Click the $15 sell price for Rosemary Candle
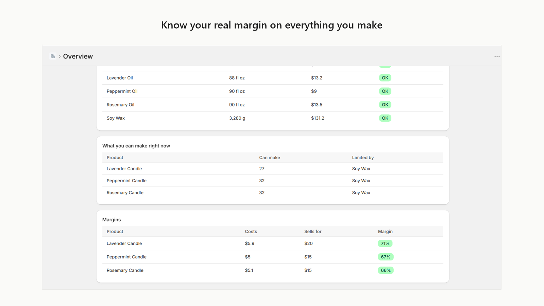544x306 pixels. click(x=308, y=270)
